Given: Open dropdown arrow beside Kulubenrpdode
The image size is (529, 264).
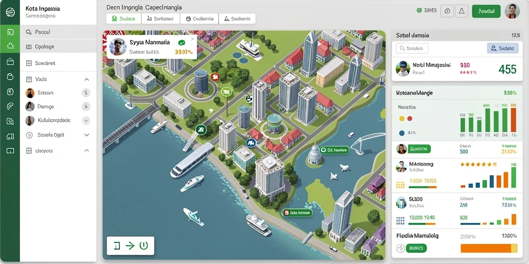Looking at the screenshot, I should coord(86,120).
